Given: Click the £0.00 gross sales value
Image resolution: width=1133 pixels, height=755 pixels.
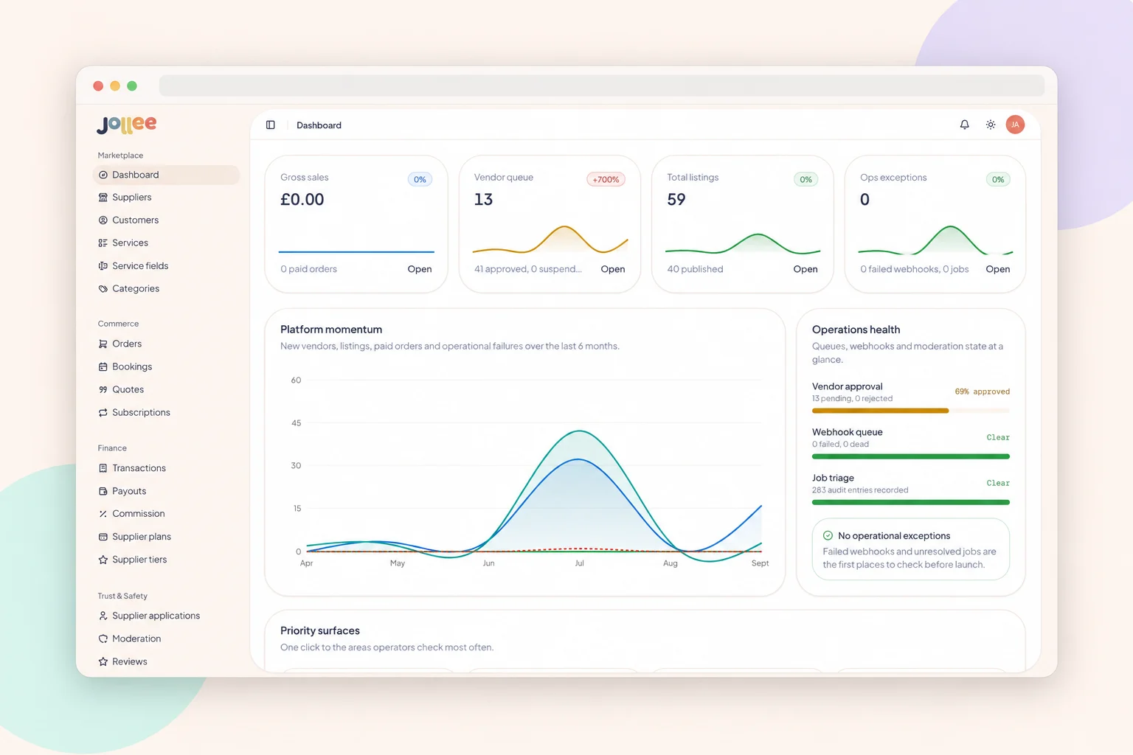Looking at the screenshot, I should [302, 199].
